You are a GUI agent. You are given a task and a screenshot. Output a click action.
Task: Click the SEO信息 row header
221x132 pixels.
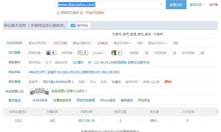(15, 53)
